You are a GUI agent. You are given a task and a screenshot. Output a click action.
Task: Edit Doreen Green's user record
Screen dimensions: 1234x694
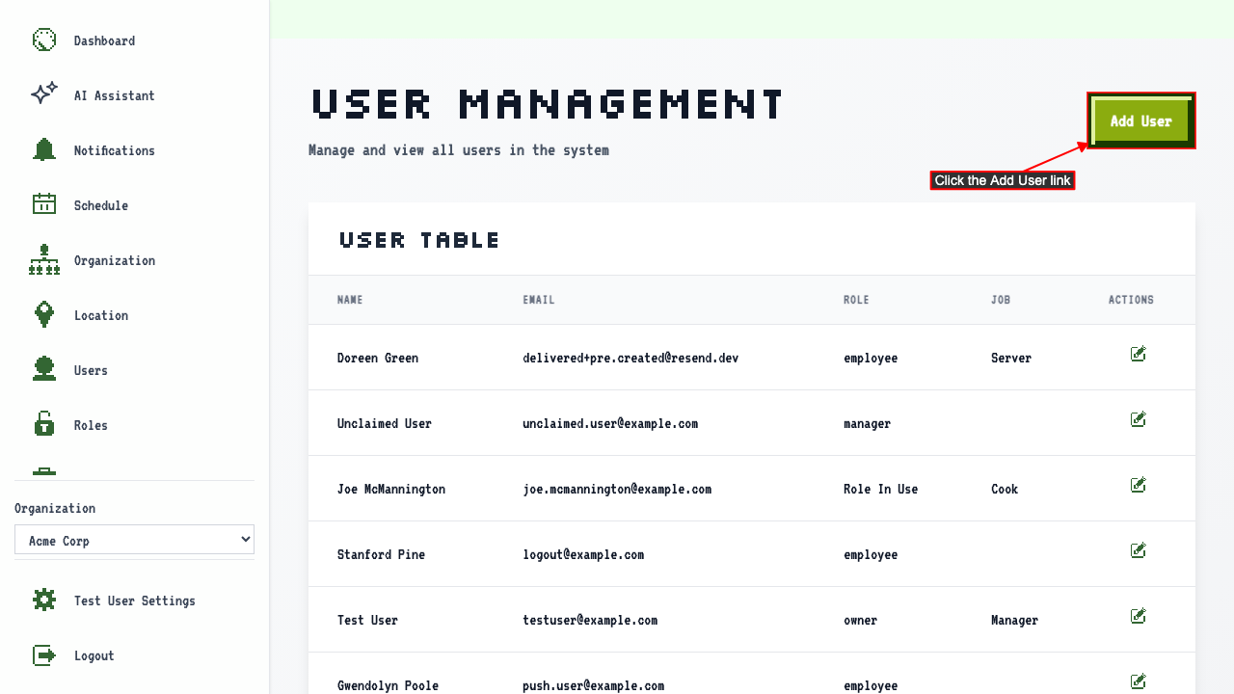pos(1139,355)
